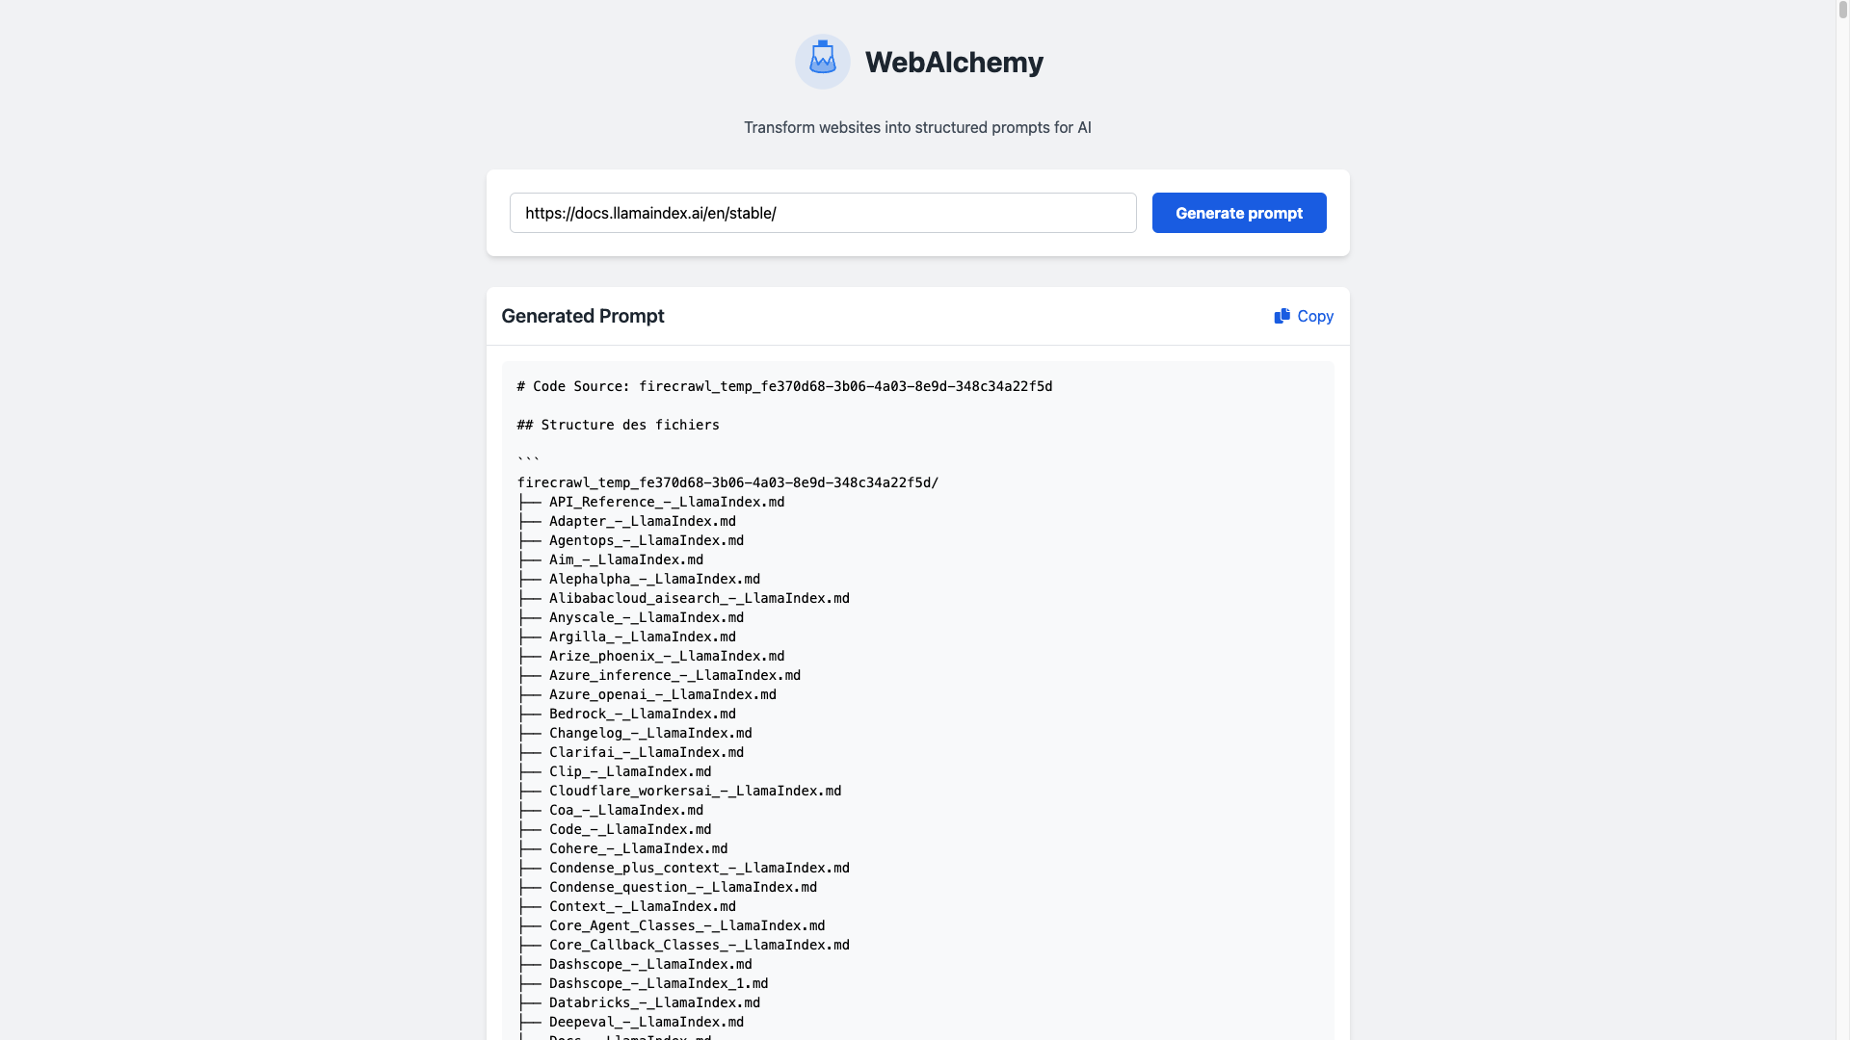Click the tagline about structured prompts
The width and height of the screenshot is (1850, 1040).
point(917,127)
